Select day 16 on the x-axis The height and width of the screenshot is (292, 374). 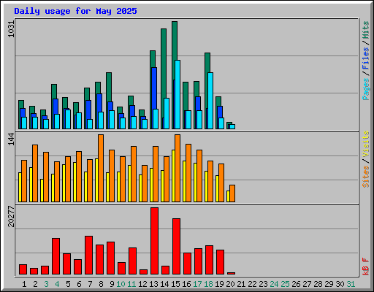[186, 284]
